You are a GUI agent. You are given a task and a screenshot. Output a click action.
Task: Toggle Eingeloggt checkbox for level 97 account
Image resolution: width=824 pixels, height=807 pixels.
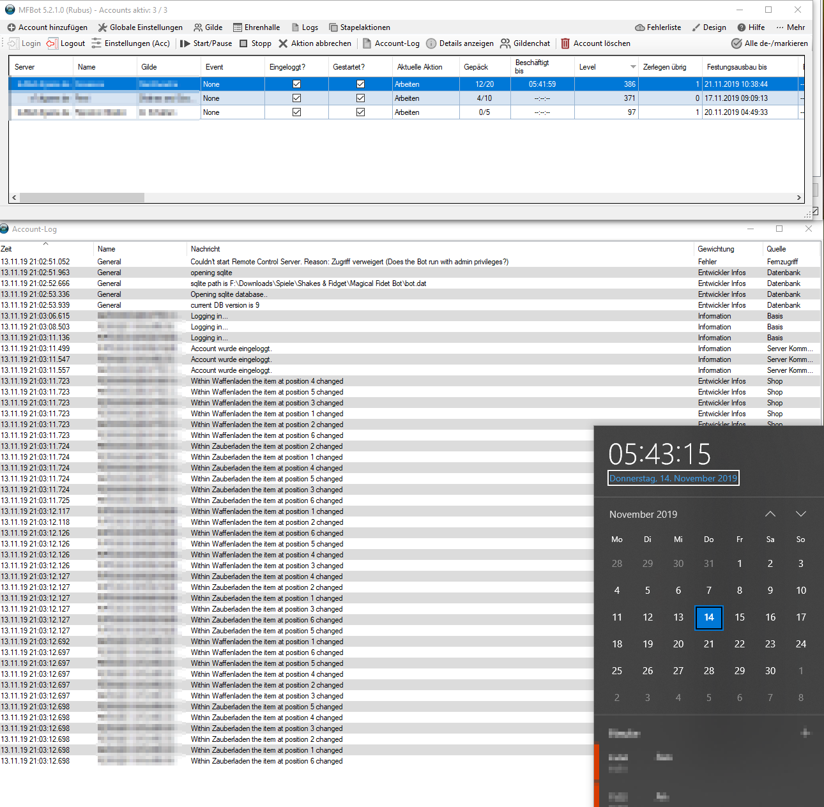296,112
